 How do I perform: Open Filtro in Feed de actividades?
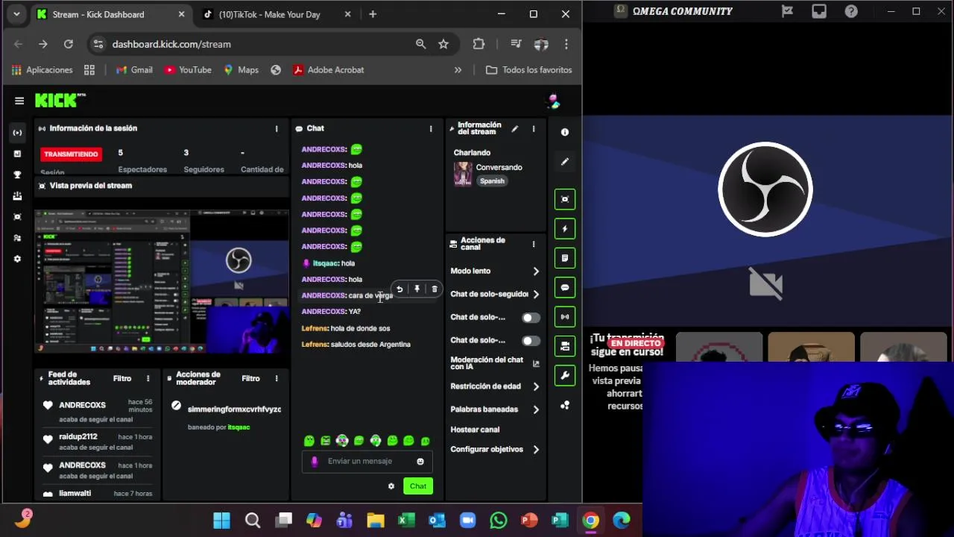click(122, 379)
